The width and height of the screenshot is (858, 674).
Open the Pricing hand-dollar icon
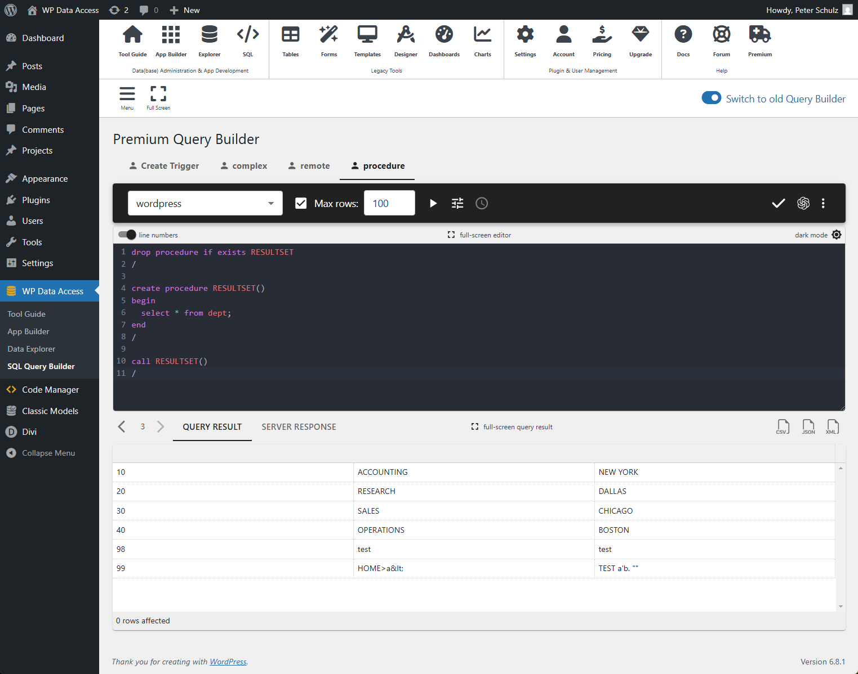tap(602, 35)
